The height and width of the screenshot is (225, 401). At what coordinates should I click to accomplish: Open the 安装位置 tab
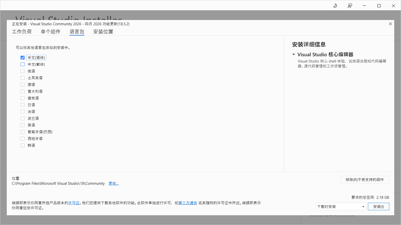pos(103,31)
